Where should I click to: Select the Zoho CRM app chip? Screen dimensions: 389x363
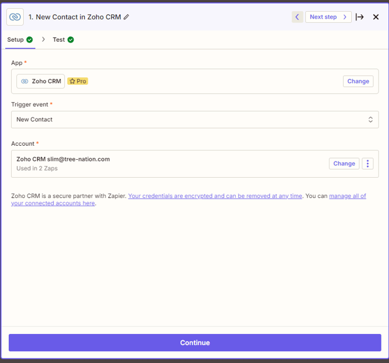pyautogui.click(x=41, y=81)
